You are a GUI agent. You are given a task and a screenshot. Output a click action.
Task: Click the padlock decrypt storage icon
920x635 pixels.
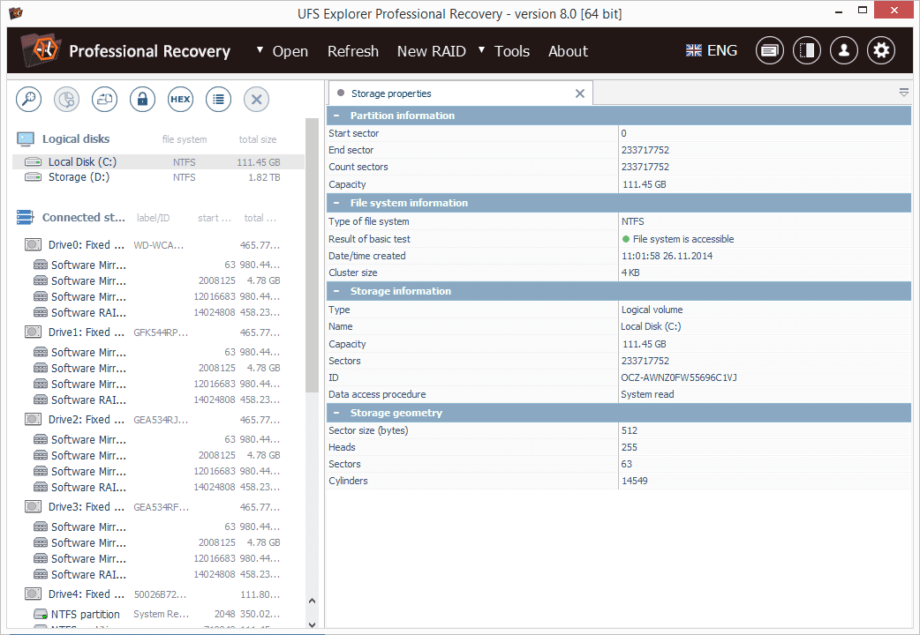[142, 99]
